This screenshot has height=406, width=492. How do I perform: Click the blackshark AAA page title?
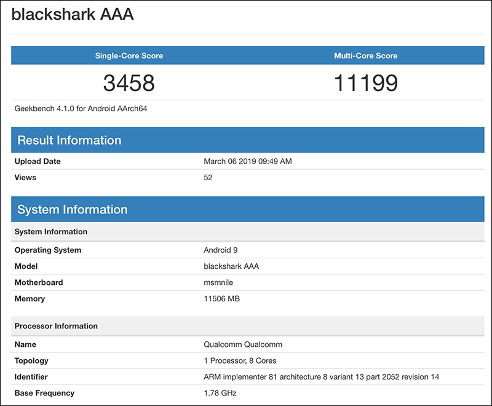coord(73,14)
